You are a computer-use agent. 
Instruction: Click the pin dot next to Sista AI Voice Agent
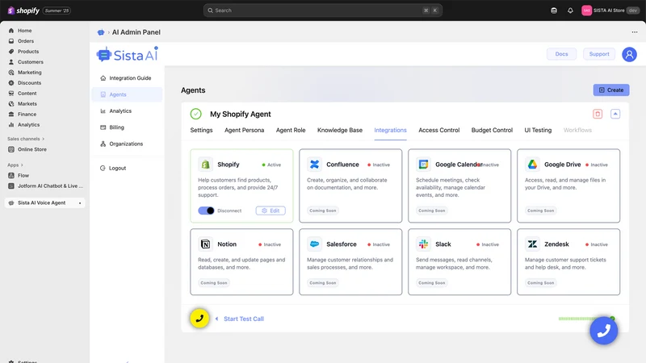pos(80,203)
